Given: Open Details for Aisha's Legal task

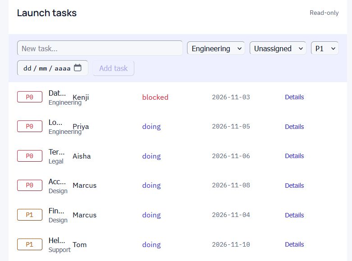Looking at the screenshot, I should (294, 156).
